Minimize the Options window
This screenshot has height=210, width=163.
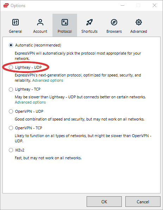(123, 5)
